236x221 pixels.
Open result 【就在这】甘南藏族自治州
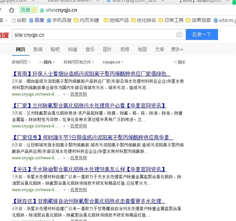pos(89,201)
